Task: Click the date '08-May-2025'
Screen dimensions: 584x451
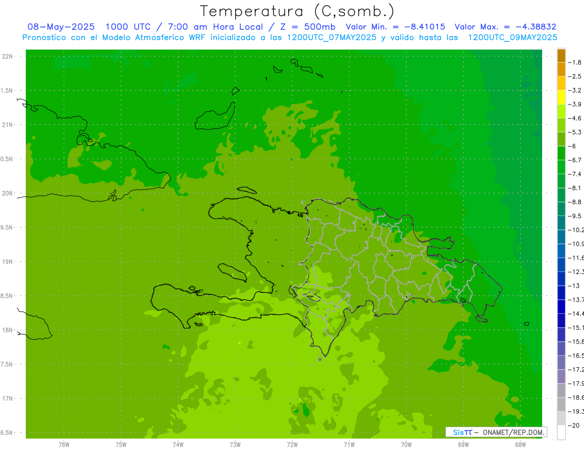Action: point(61,27)
